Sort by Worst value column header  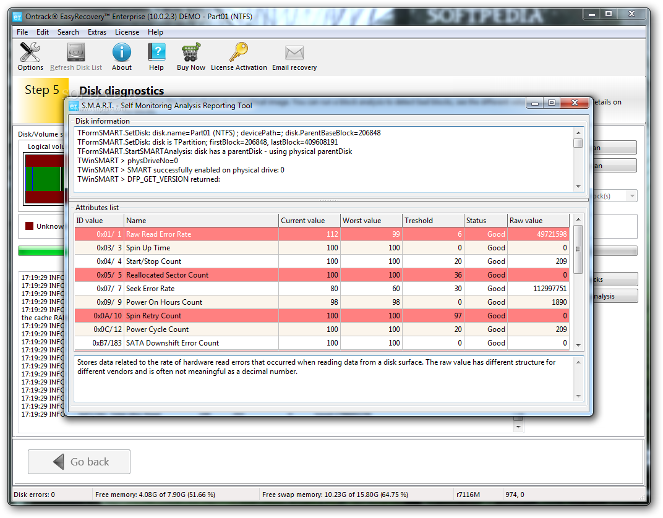click(x=371, y=221)
